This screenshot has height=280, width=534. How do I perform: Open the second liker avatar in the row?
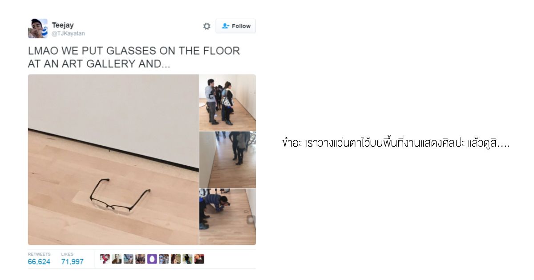point(117,259)
